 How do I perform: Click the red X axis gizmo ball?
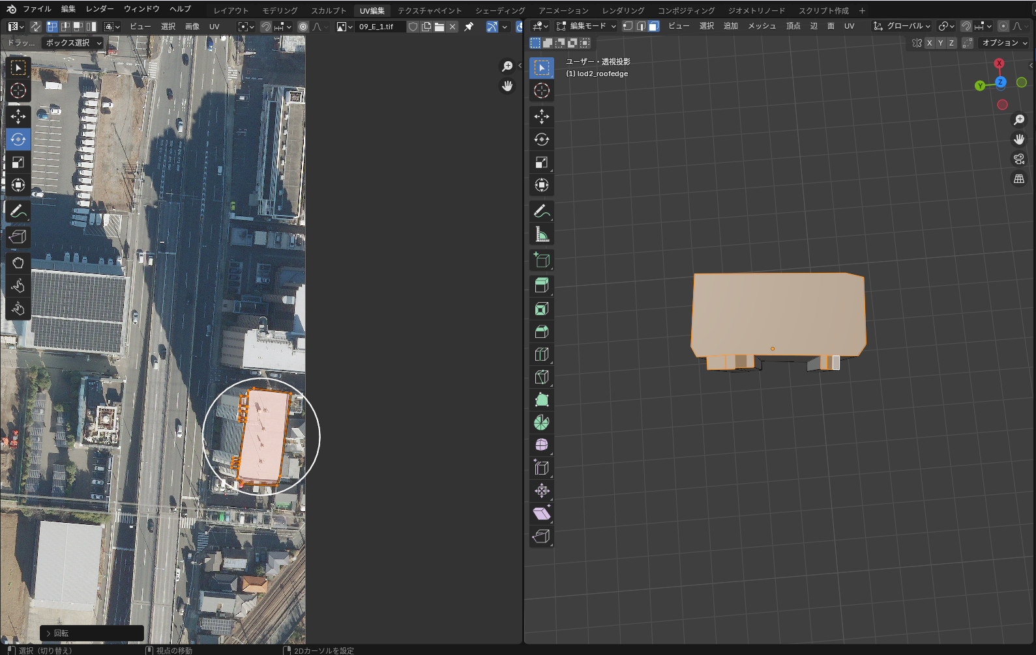click(999, 63)
